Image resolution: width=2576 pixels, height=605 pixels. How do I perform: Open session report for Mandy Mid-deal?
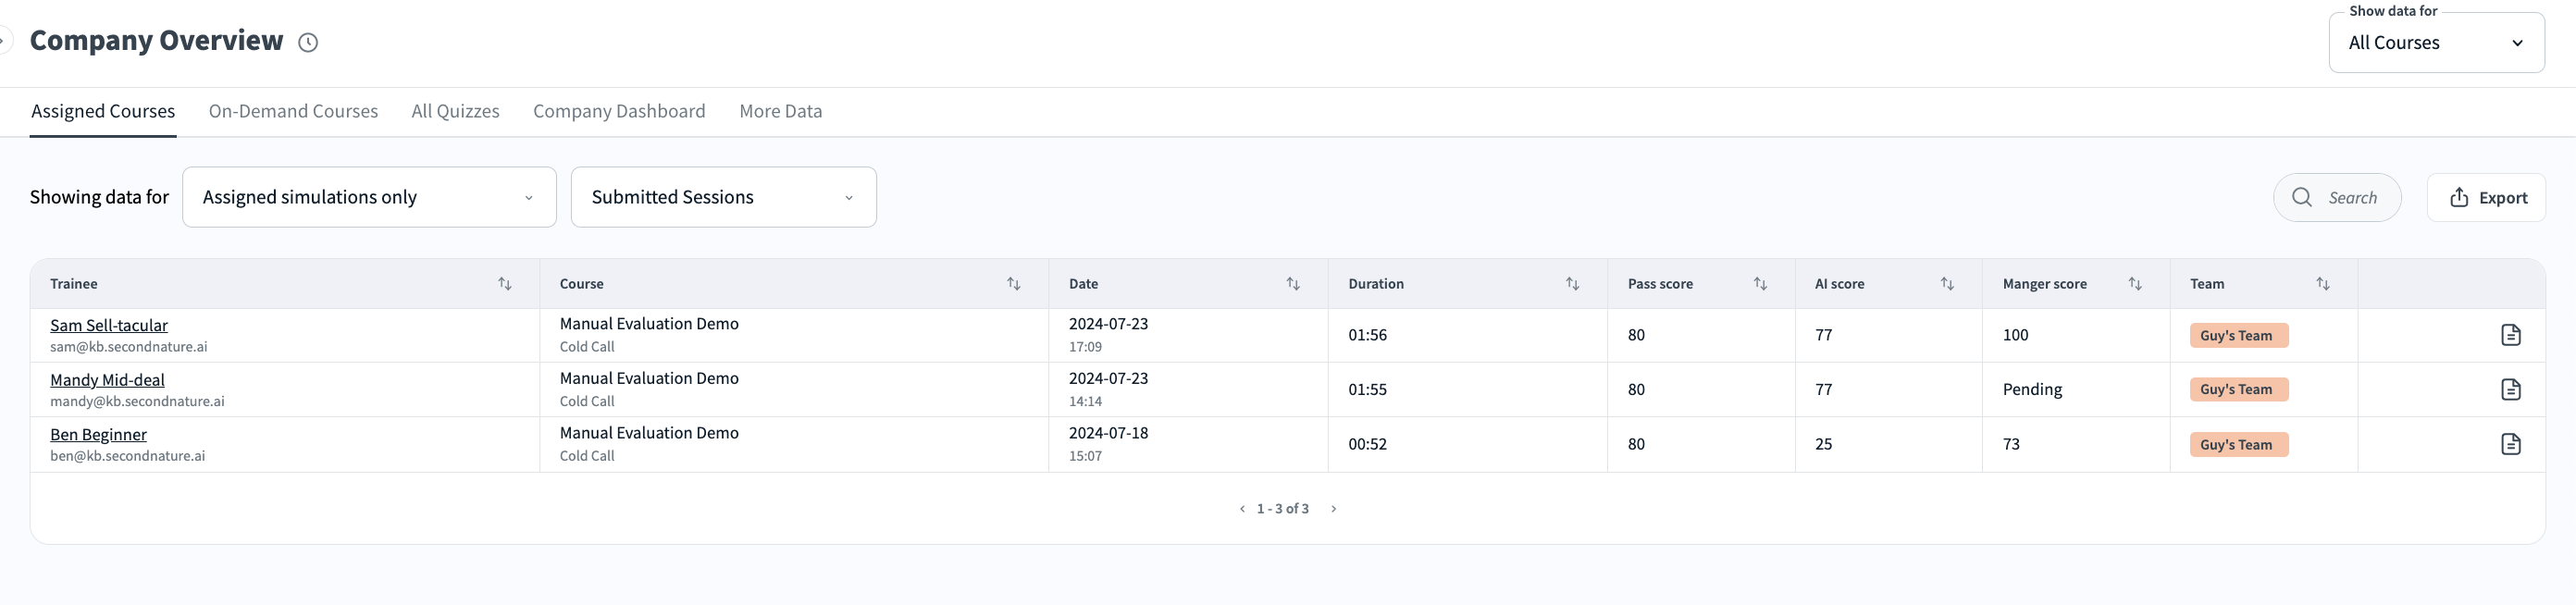(2510, 389)
